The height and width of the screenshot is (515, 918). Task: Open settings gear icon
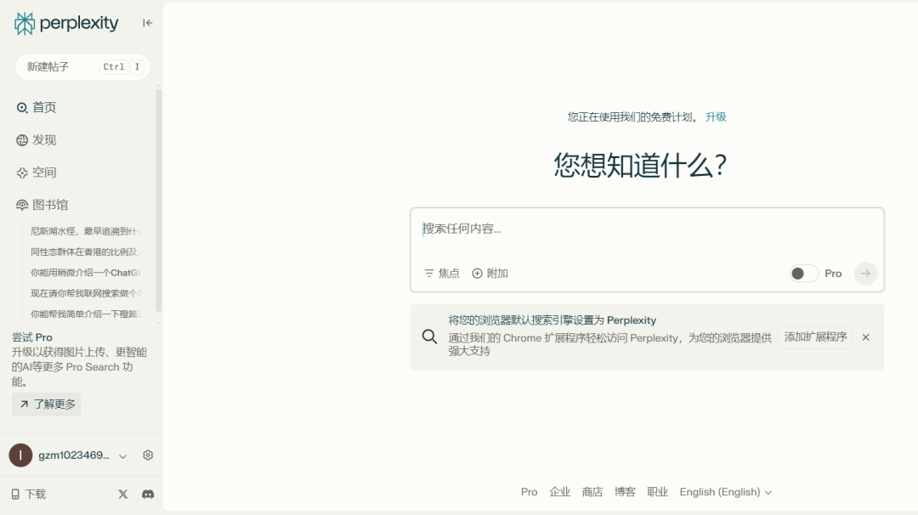pyautogui.click(x=148, y=456)
